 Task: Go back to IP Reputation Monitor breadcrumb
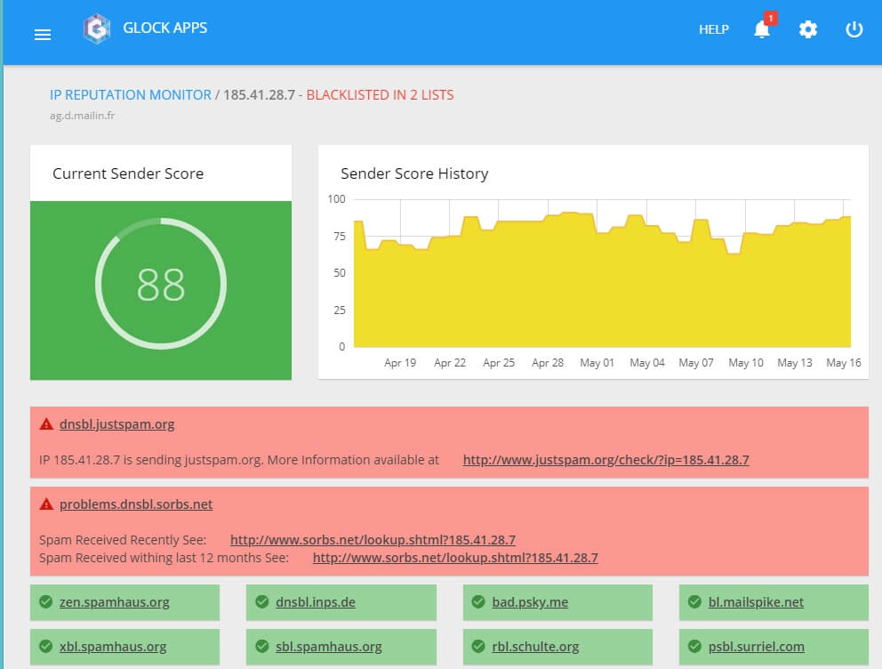coord(131,95)
